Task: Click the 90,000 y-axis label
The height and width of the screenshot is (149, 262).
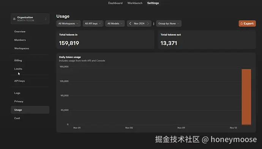Action: pos(65,95)
